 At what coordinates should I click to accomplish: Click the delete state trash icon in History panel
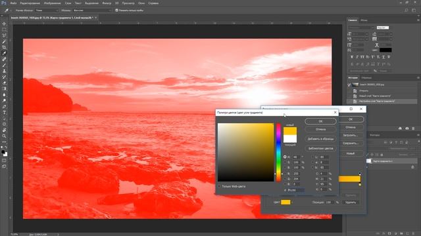pos(413,128)
